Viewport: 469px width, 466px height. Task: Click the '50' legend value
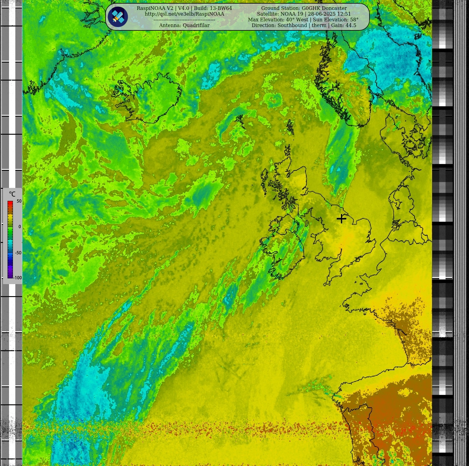(x=19, y=201)
